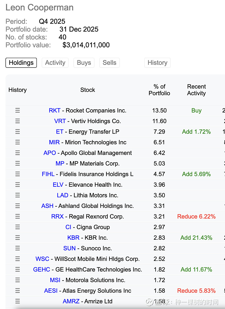Open the RKT ticker link
The image size is (225, 309).
[x=55, y=110]
